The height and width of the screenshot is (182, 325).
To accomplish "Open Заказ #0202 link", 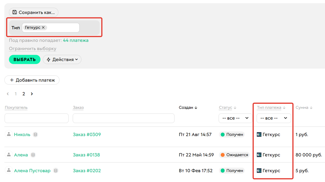I will coord(87,171).
